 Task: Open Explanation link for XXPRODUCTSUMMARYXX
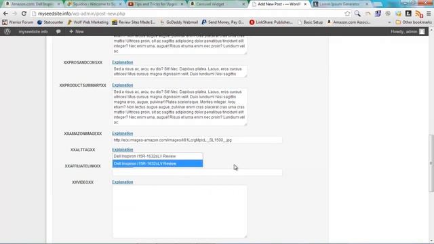[123, 85]
